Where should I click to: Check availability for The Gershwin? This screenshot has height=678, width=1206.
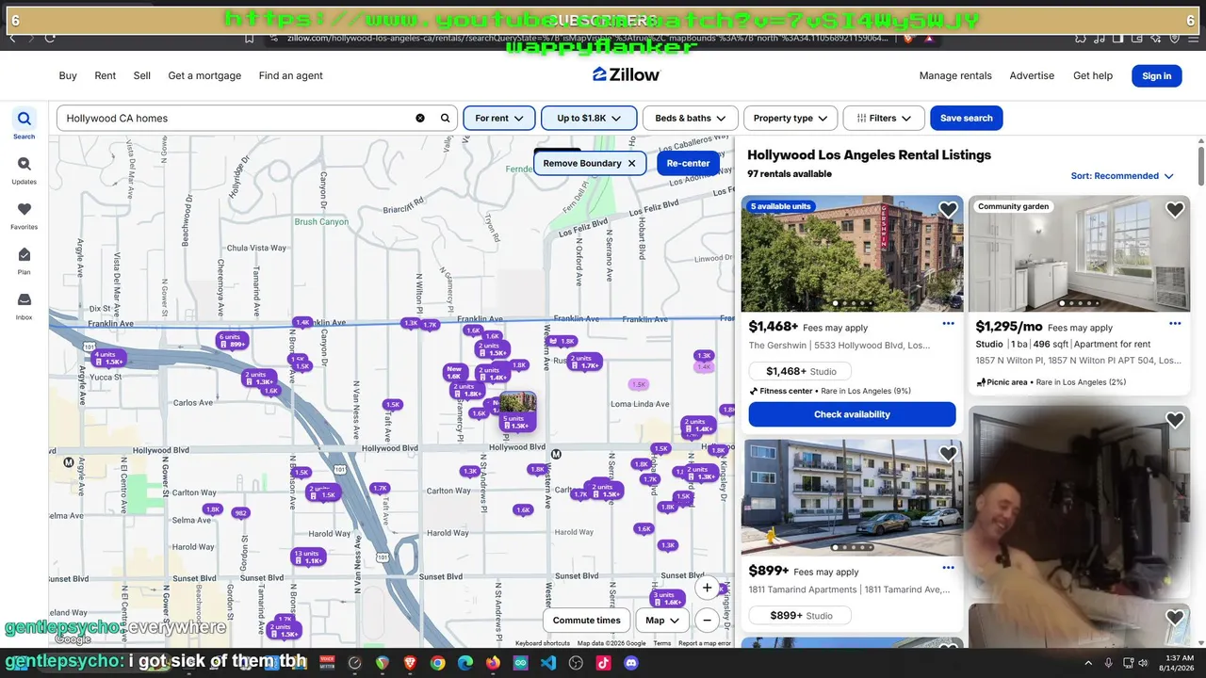click(852, 414)
